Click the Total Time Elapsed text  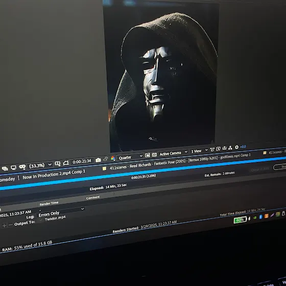click(x=243, y=212)
